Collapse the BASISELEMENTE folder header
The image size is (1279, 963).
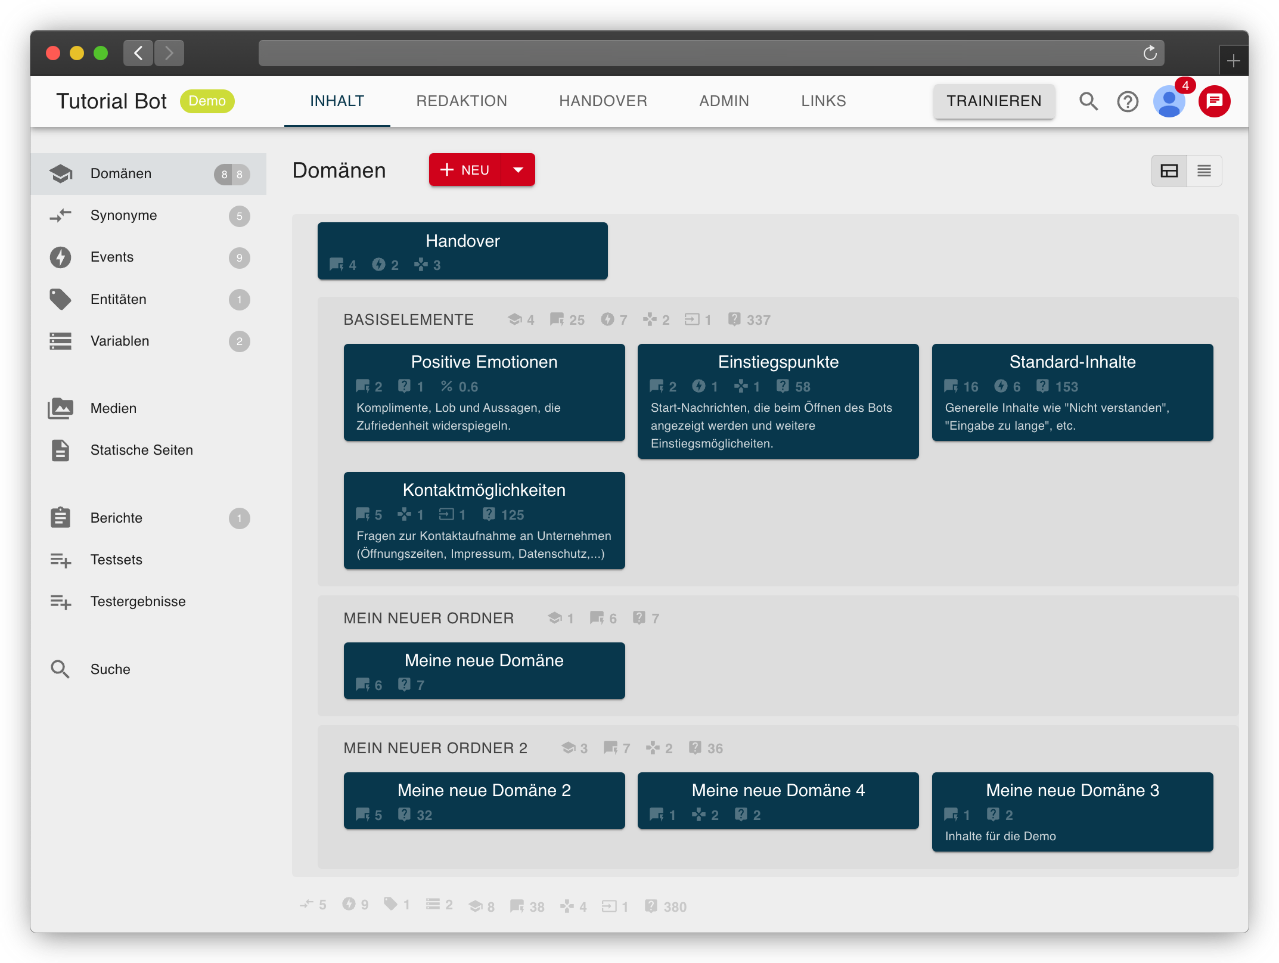point(408,320)
